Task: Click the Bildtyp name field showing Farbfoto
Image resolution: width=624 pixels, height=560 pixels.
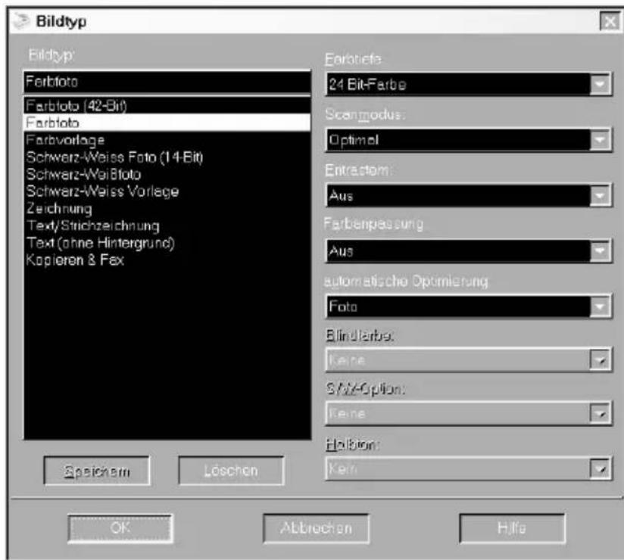Action: [167, 82]
